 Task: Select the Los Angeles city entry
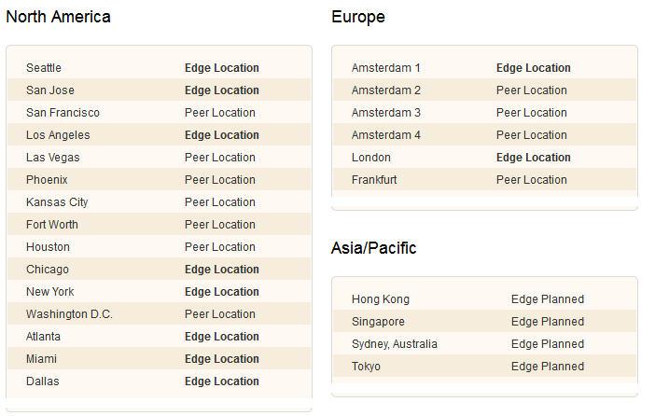pyautogui.click(x=58, y=135)
